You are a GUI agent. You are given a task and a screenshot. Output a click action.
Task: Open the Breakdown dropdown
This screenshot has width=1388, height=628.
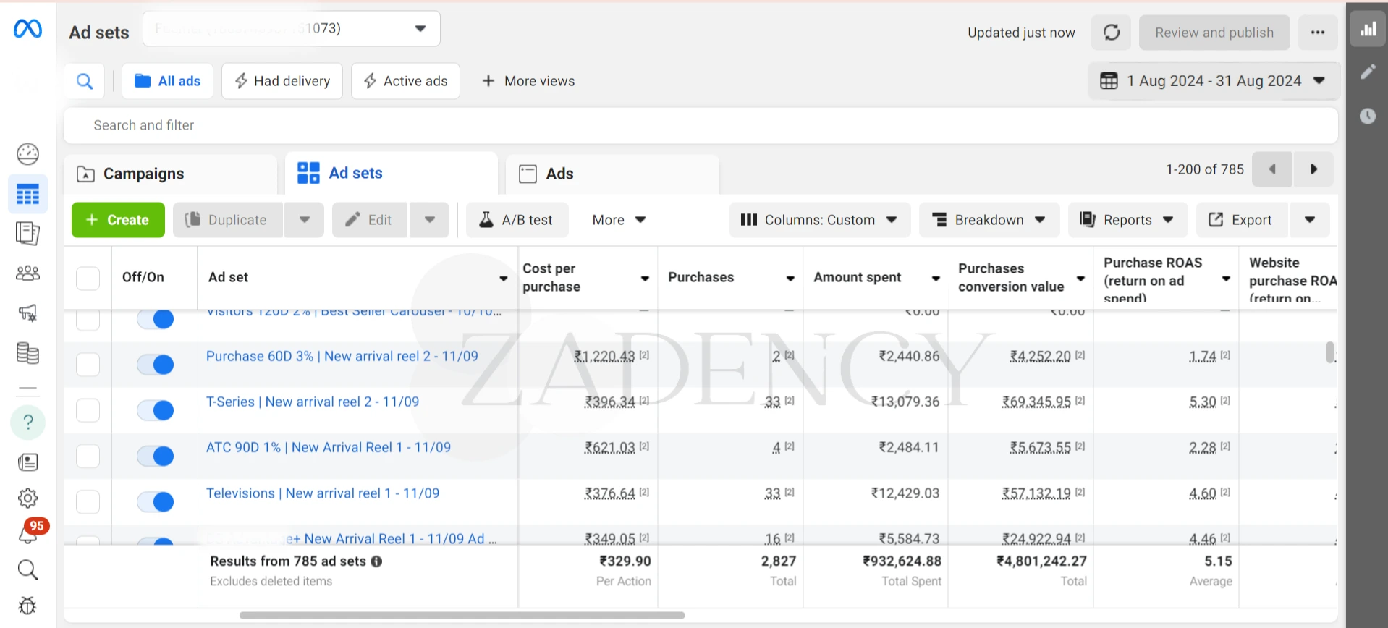[x=989, y=220]
